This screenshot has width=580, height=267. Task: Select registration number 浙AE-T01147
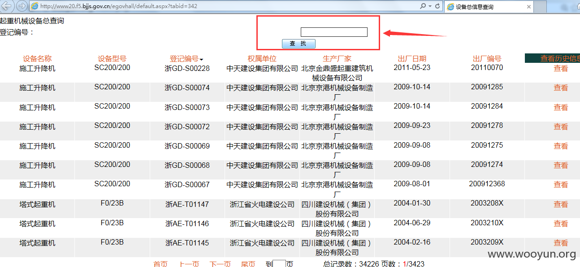coord(187,204)
